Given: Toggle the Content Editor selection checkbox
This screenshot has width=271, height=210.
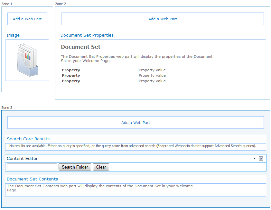Looking at the screenshot, I should pos(261,158).
